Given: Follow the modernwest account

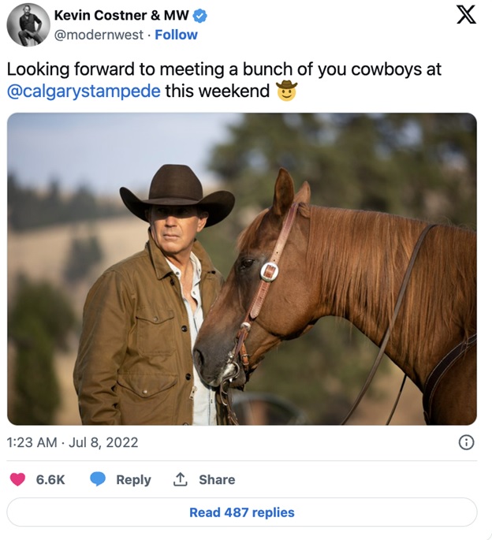Looking at the screenshot, I should pyautogui.click(x=177, y=35).
